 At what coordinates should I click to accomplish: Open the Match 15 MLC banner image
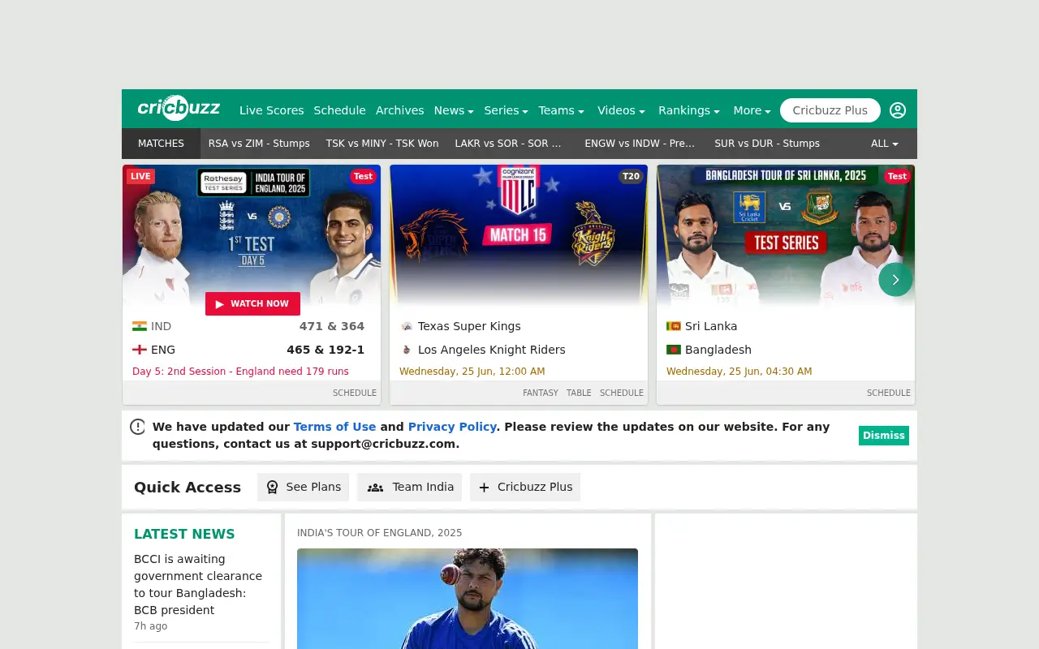[519, 235]
